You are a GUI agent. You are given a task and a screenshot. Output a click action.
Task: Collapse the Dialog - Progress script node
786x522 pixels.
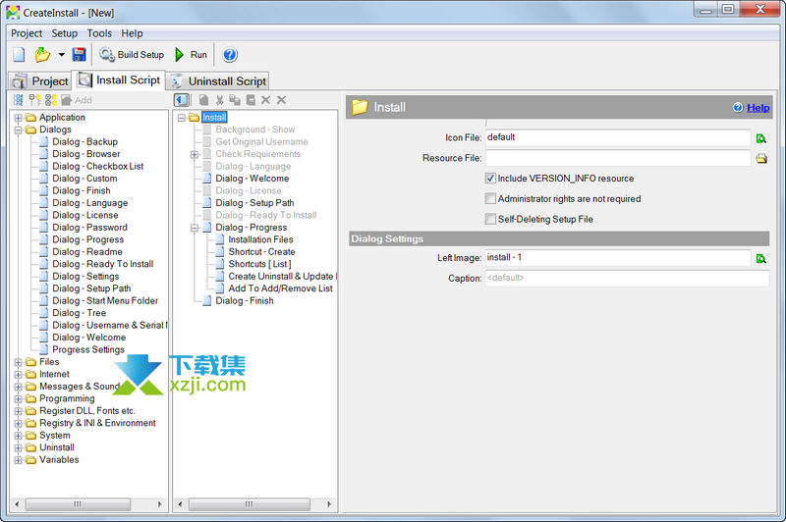tap(195, 228)
